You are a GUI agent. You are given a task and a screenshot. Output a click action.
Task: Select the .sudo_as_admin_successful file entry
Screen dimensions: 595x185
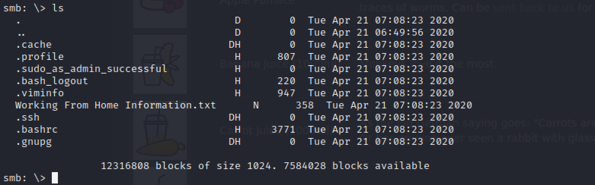(91, 69)
